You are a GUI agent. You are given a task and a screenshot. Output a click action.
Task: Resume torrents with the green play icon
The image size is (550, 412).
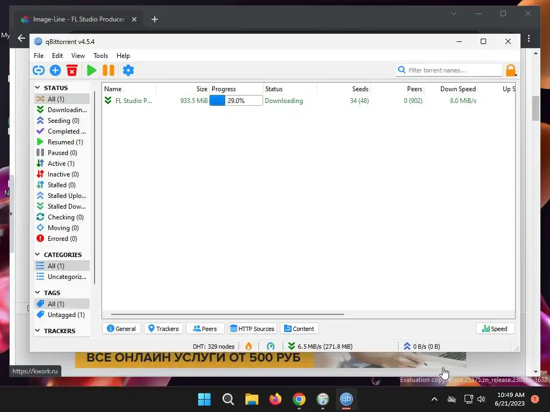[91, 70]
